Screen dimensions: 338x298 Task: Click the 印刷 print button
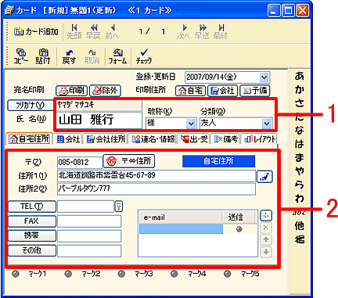pos(71,91)
